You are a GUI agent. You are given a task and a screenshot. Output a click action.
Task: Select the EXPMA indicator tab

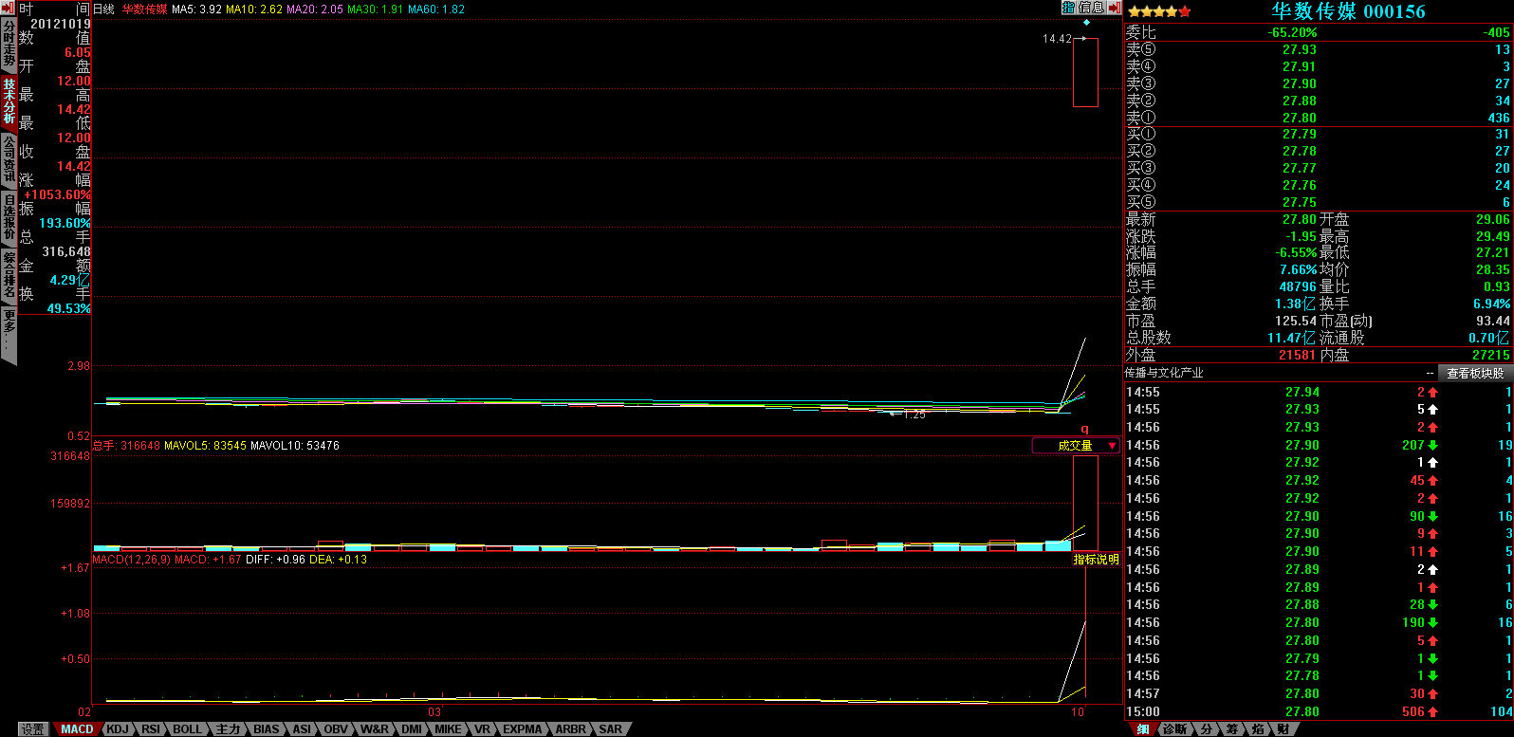(x=523, y=729)
